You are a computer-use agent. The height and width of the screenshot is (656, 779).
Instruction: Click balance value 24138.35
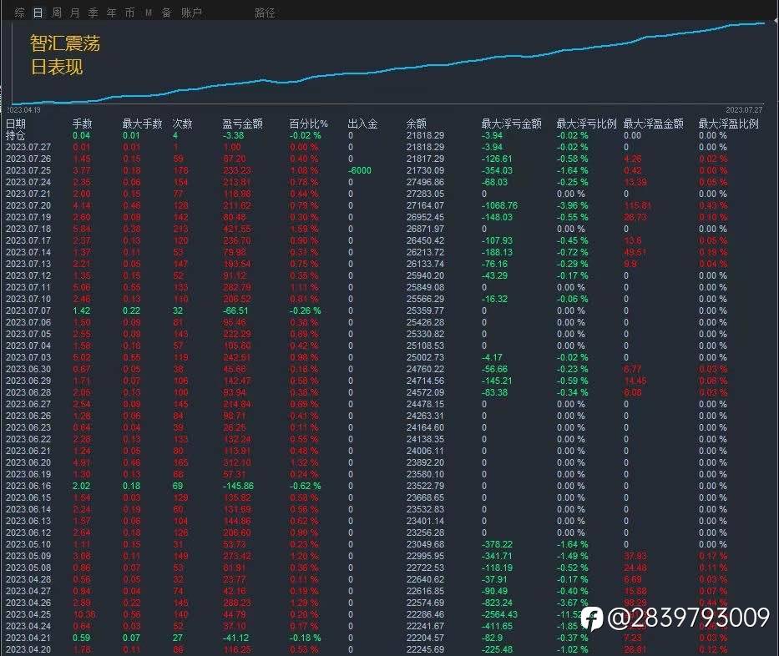click(425, 439)
